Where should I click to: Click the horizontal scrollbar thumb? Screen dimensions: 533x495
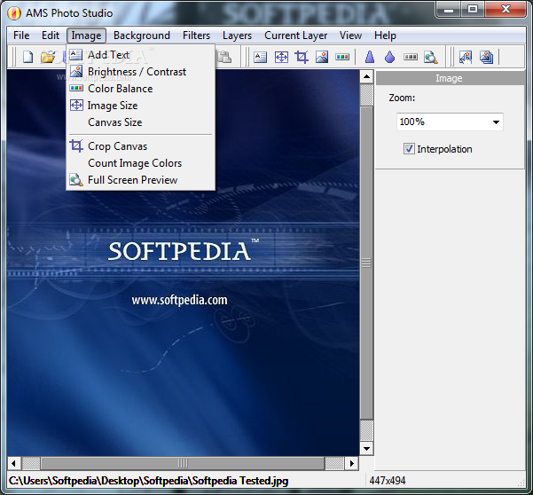coord(183,463)
